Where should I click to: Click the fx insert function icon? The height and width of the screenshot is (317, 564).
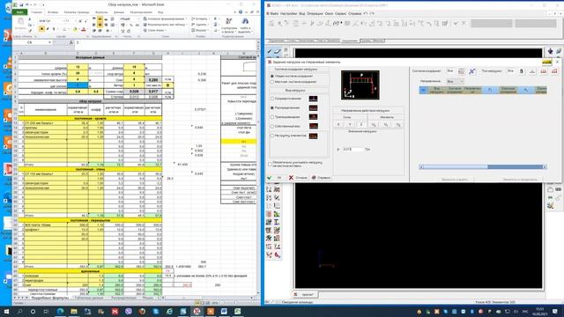[x=70, y=42]
